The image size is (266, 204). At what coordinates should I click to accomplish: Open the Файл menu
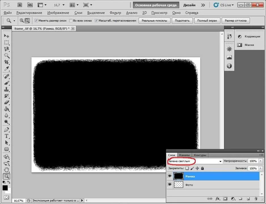pos(8,13)
